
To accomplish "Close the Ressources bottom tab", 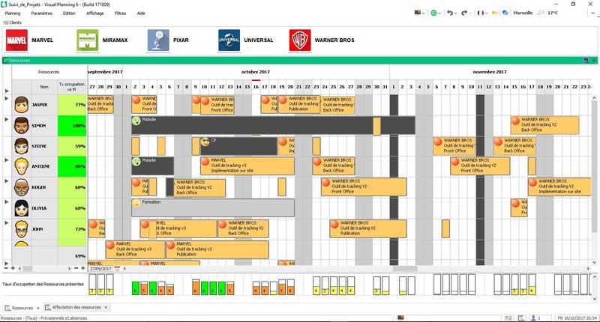I will 38,308.
